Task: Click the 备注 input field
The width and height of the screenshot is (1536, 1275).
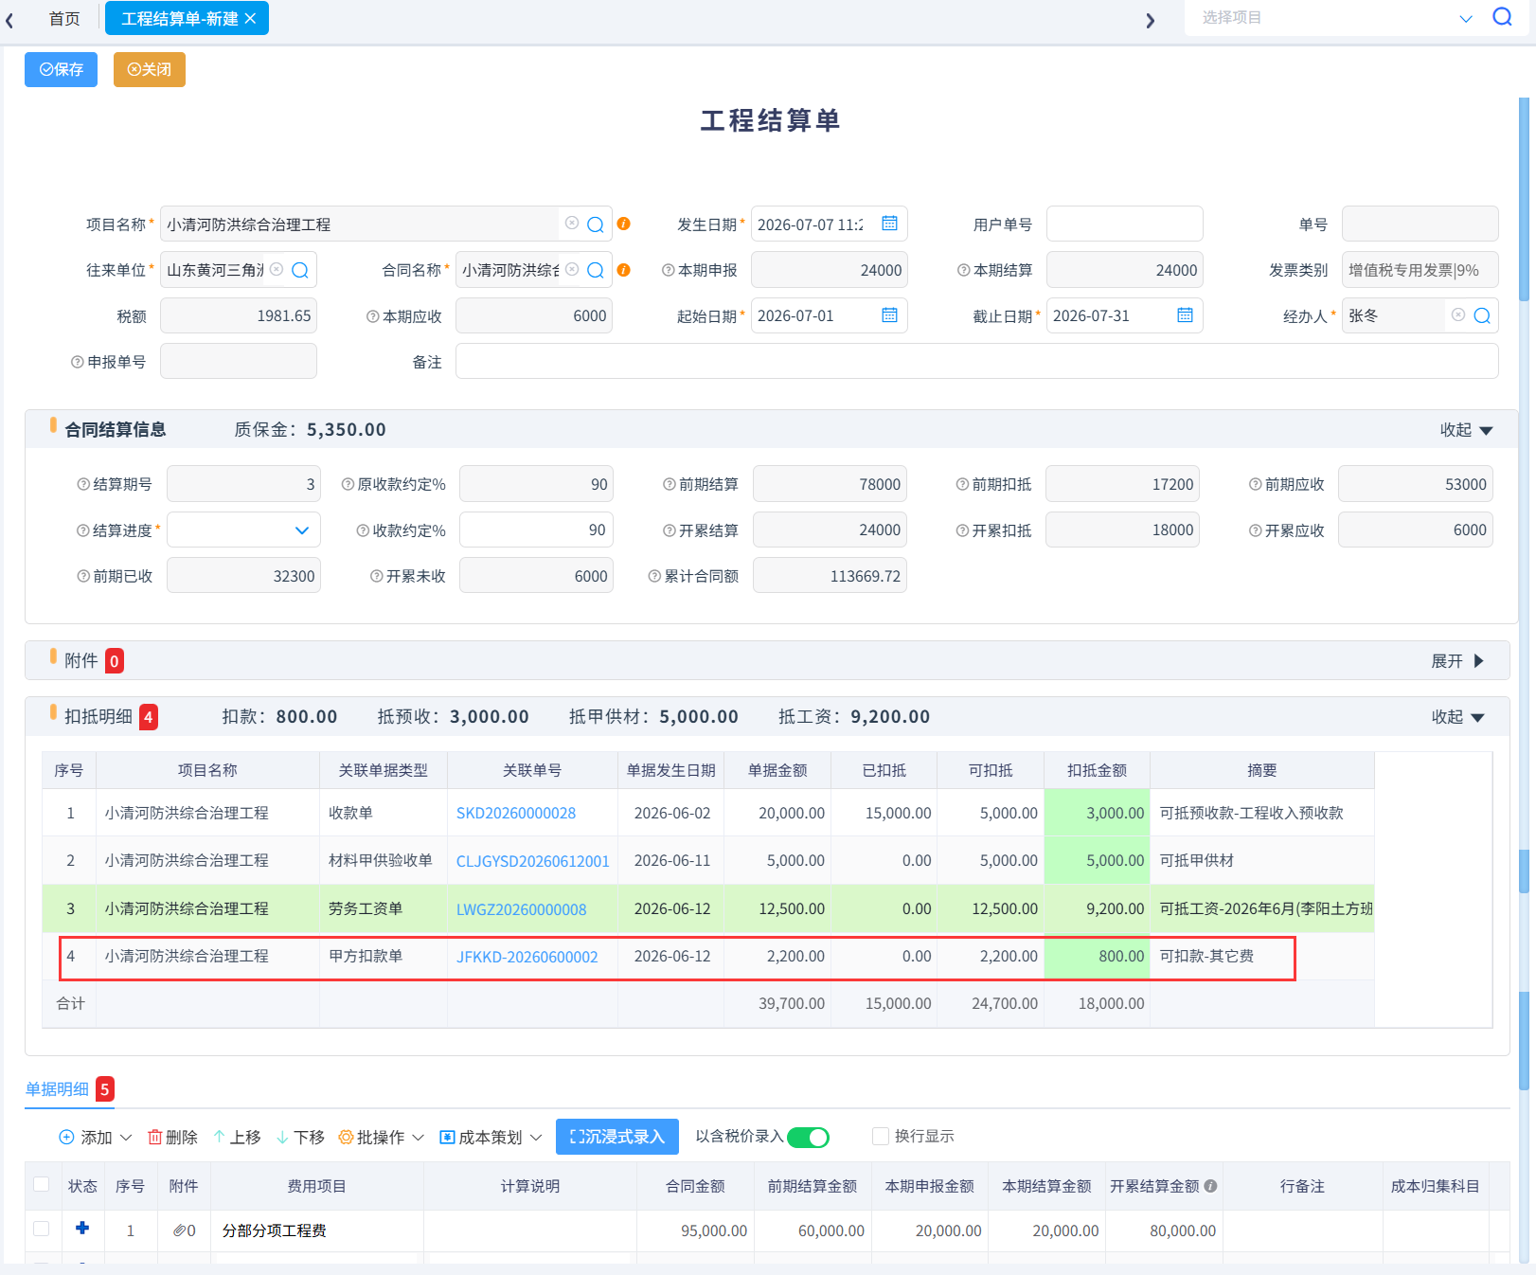Action: (977, 361)
